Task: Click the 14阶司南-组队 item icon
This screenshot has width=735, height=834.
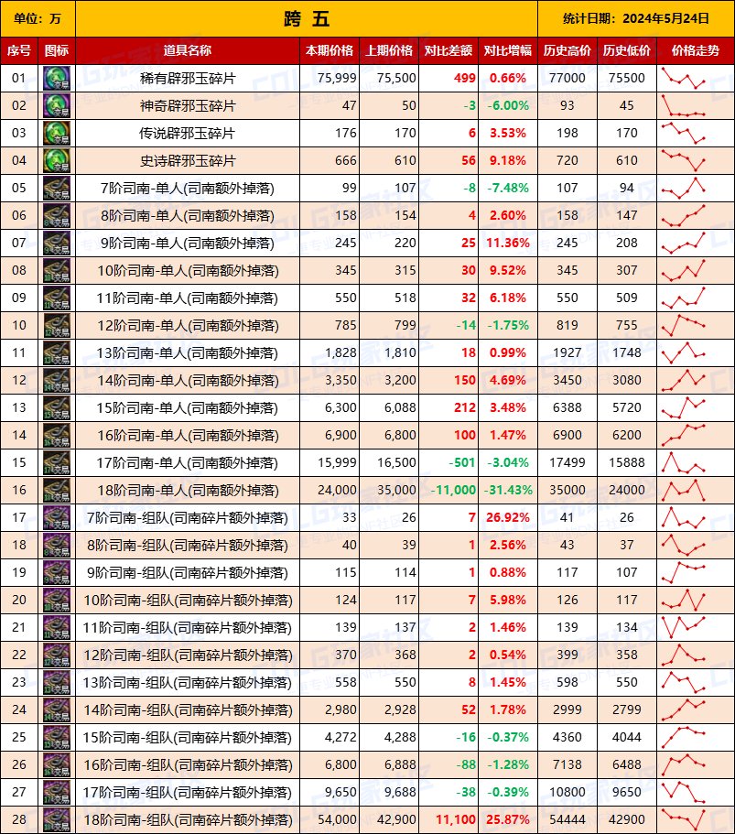Action: pyautogui.click(x=57, y=710)
